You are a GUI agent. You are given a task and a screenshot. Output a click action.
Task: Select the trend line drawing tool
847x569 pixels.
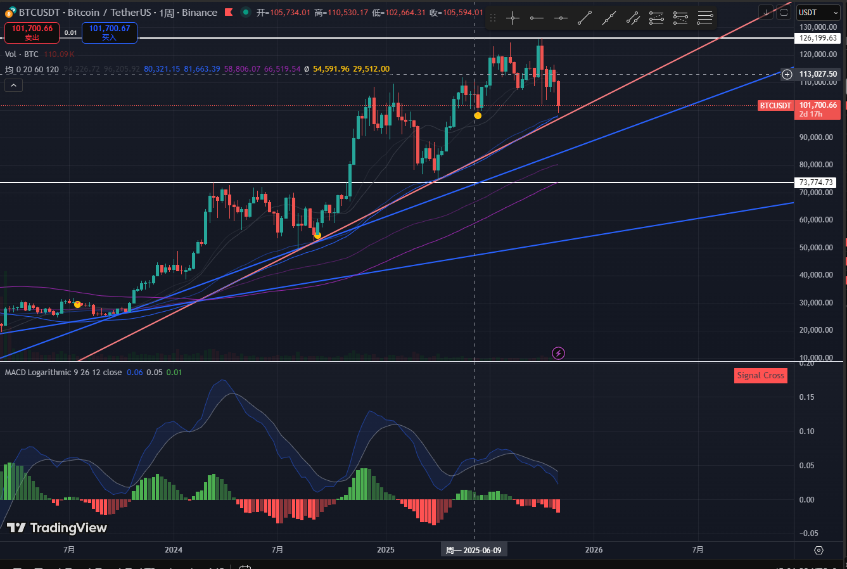tap(585, 18)
